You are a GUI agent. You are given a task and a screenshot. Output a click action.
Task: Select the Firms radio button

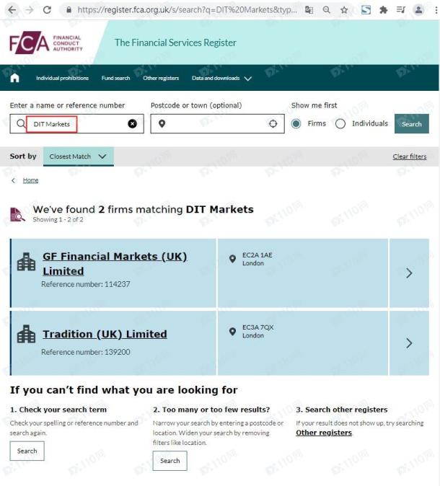point(296,124)
